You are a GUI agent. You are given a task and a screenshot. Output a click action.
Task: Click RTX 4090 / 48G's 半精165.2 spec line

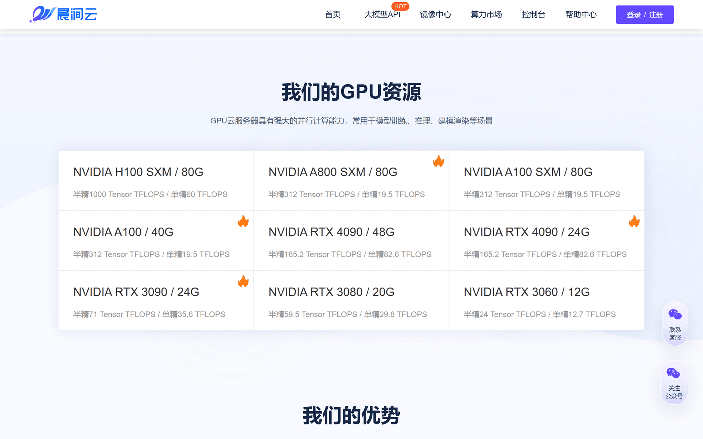point(350,254)
